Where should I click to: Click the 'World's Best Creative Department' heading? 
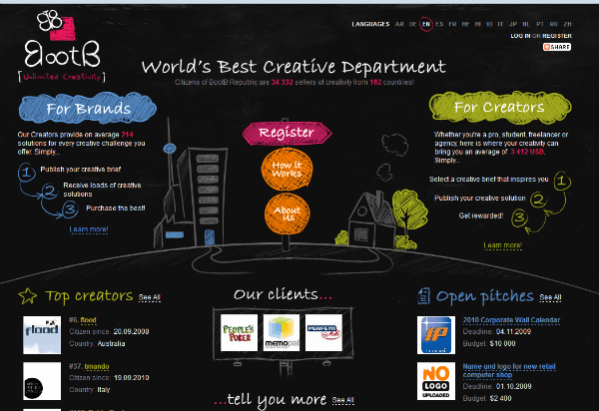click(x=294, y=67)
